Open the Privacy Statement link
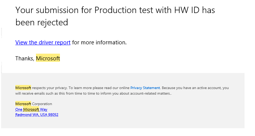Screen dimensions: 255x136 click(x=145, y=88)
